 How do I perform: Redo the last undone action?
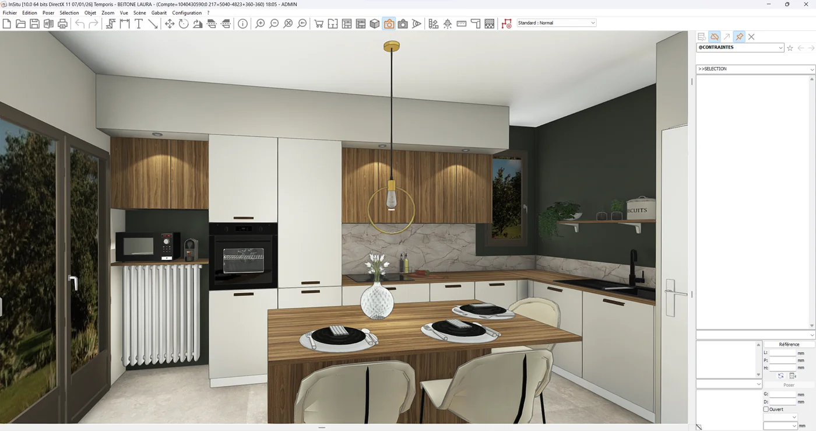(x=93, y=23)
